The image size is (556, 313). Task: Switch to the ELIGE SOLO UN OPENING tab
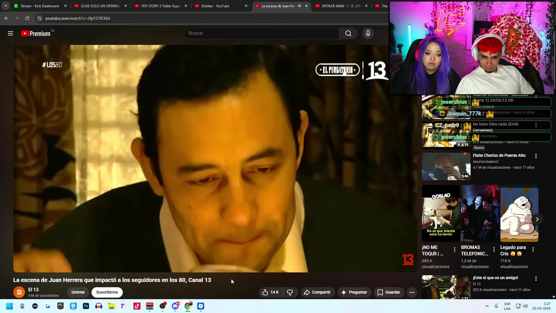[x=99, y=6]
